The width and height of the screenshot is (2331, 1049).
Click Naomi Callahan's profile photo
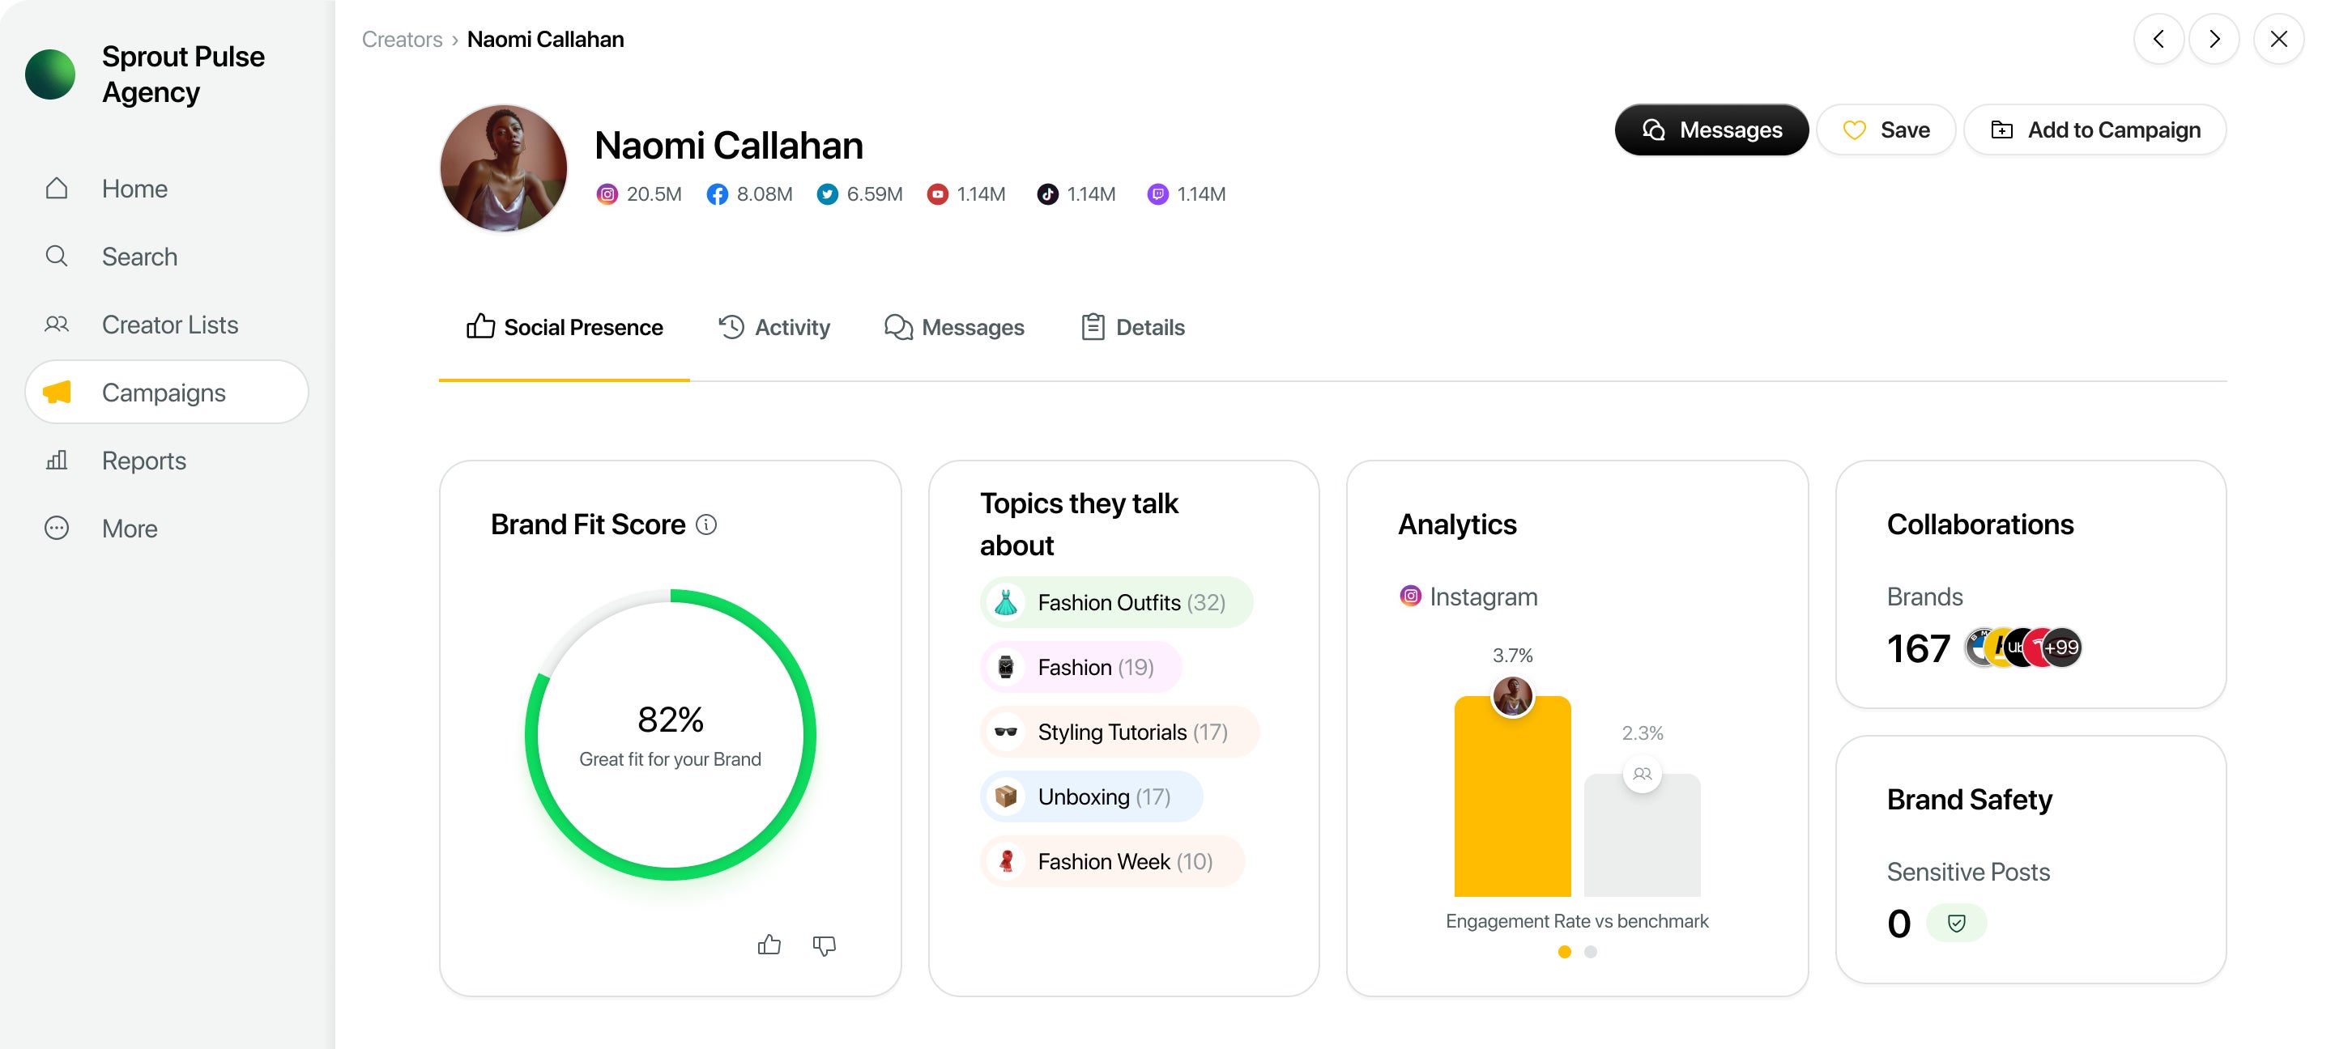tap(503, 168)
